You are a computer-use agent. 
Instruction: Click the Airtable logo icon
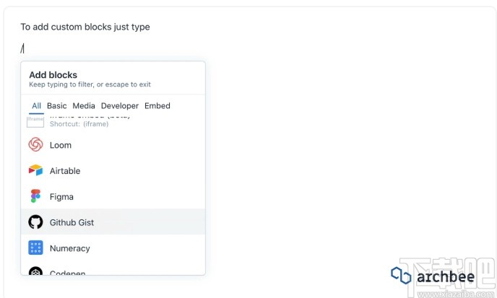point(35,171)
